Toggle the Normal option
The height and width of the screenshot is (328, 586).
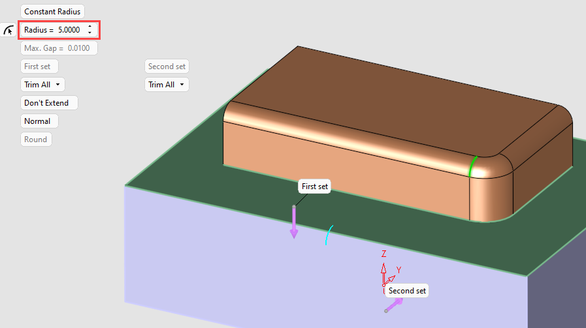39,121
